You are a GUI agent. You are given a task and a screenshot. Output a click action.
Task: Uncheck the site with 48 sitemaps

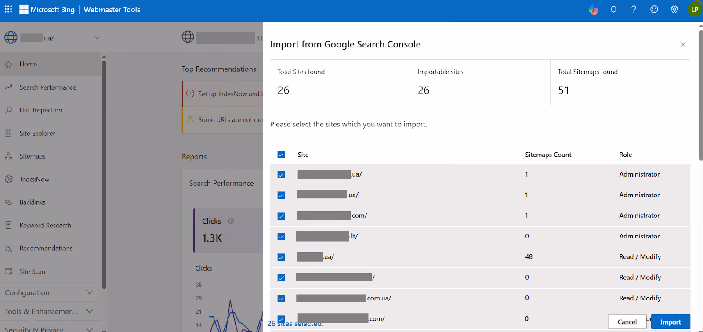coord(281,257)
